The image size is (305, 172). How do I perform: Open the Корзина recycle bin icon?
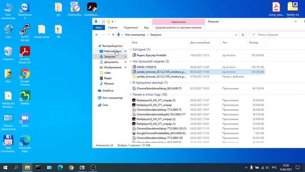point(8,53)
